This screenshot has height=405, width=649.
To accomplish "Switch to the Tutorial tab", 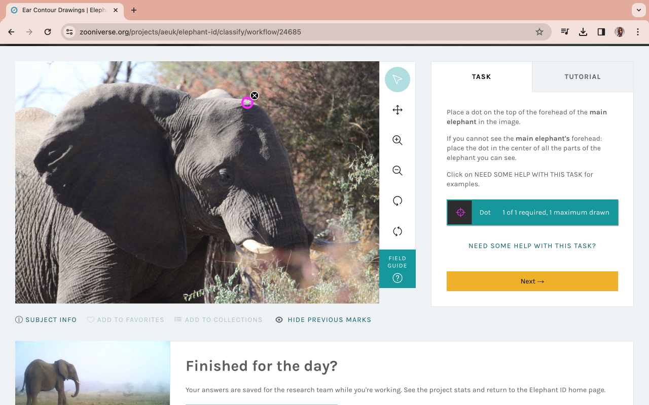I will tap(583, 77).
